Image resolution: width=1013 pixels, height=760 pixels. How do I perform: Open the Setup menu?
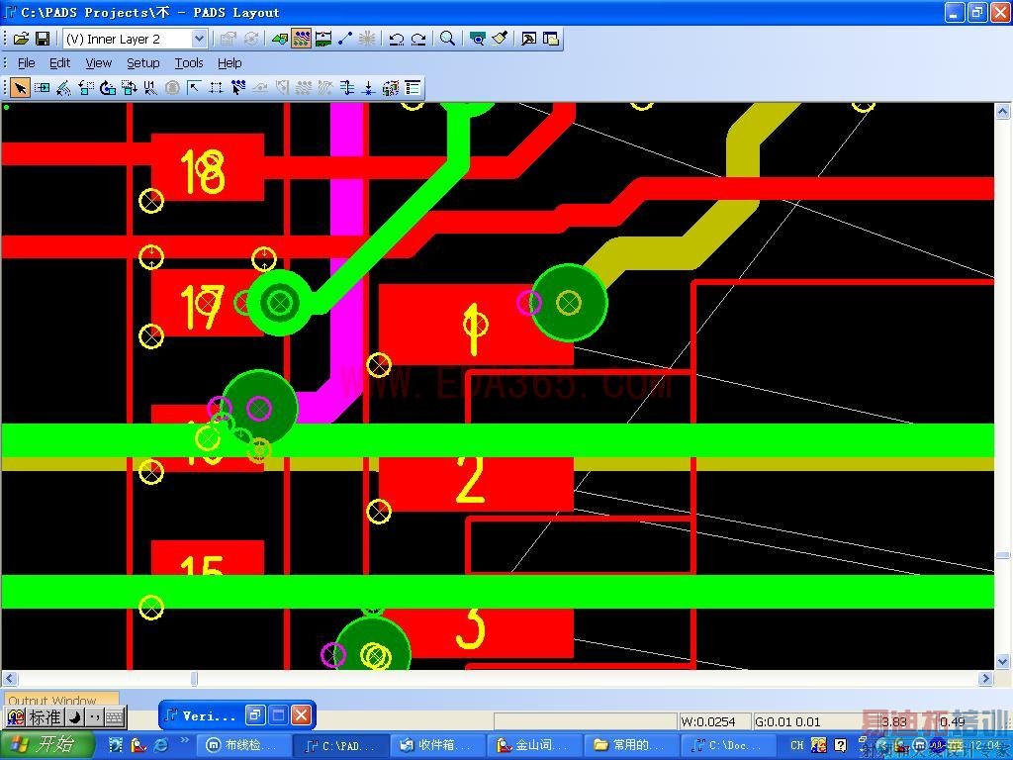point(142,62)
